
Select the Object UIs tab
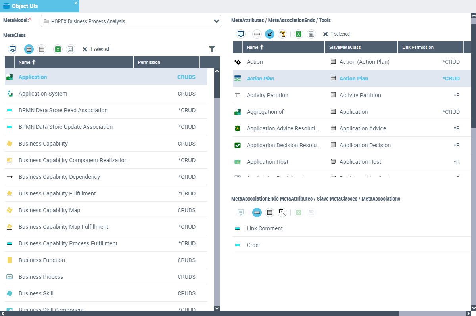tap(25, 6)
